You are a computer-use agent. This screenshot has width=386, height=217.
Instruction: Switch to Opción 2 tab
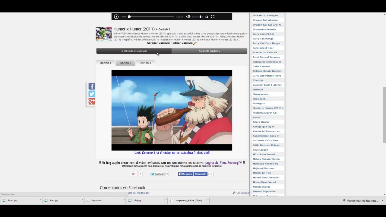pyautogui.click(x=125, y=63)
